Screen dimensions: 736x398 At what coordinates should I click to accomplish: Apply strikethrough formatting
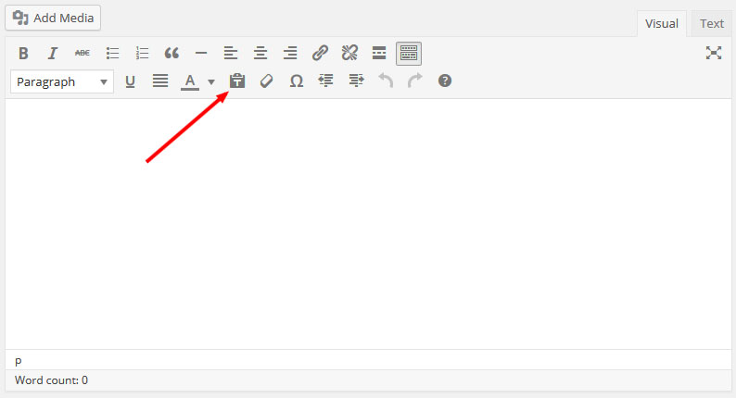click(x=82, y=54)
